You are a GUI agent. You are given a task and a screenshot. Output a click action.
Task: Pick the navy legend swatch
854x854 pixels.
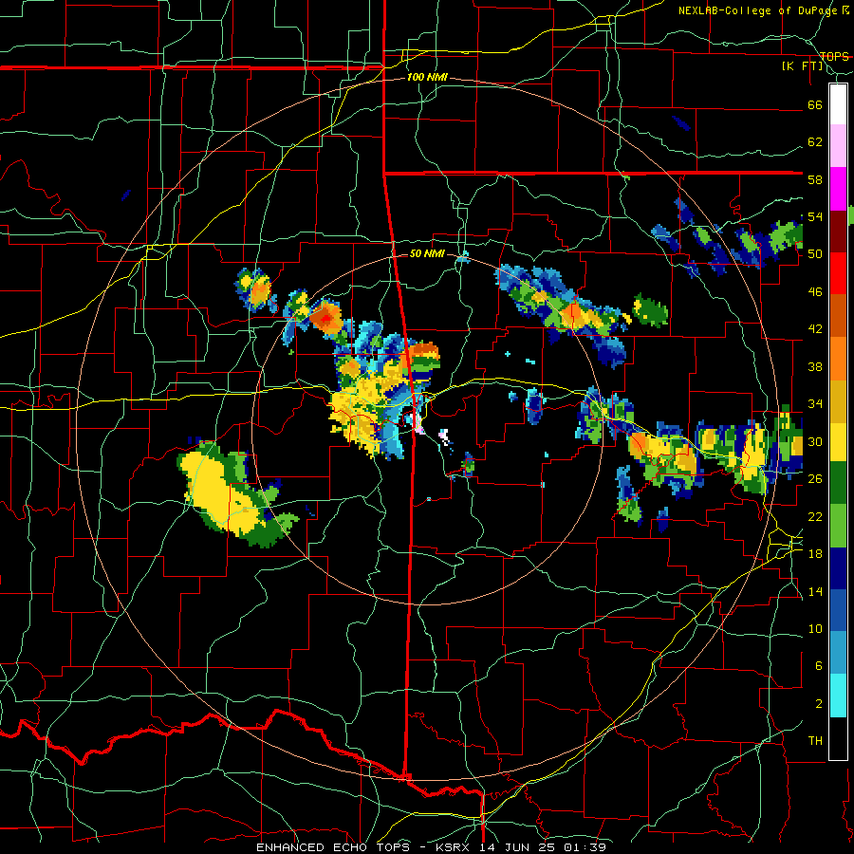point(838,568)
